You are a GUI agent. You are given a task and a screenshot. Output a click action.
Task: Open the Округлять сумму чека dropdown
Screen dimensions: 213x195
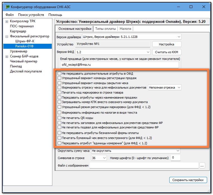click(136, 151)
